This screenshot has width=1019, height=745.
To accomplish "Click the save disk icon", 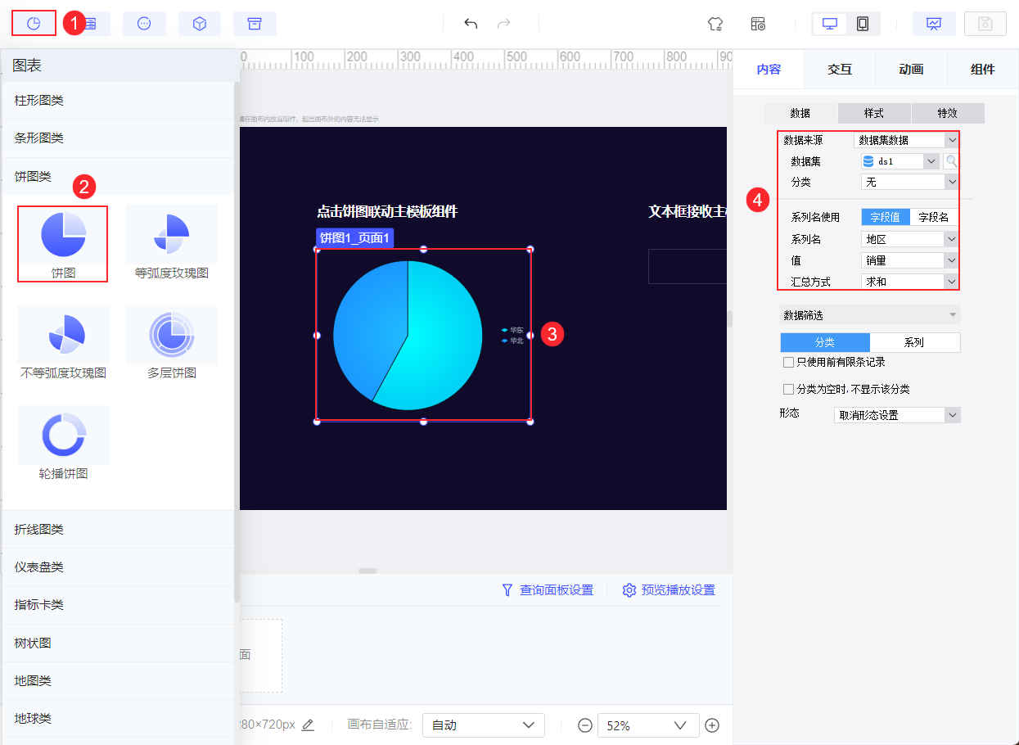I will coord(985,24).
